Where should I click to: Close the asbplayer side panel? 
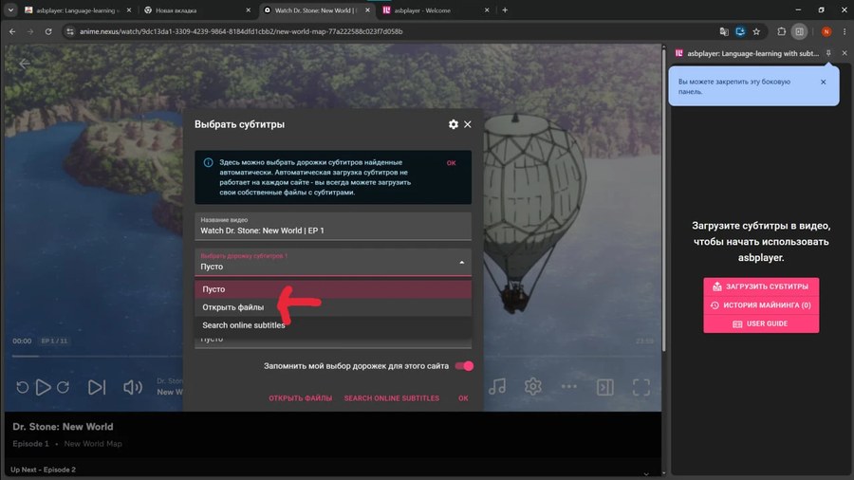(x=845, y=53)
